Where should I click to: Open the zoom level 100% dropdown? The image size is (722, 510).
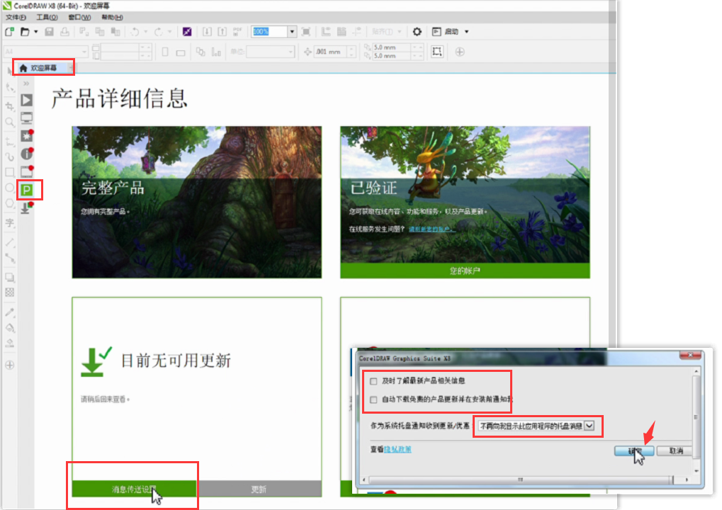tap(292, 32)
